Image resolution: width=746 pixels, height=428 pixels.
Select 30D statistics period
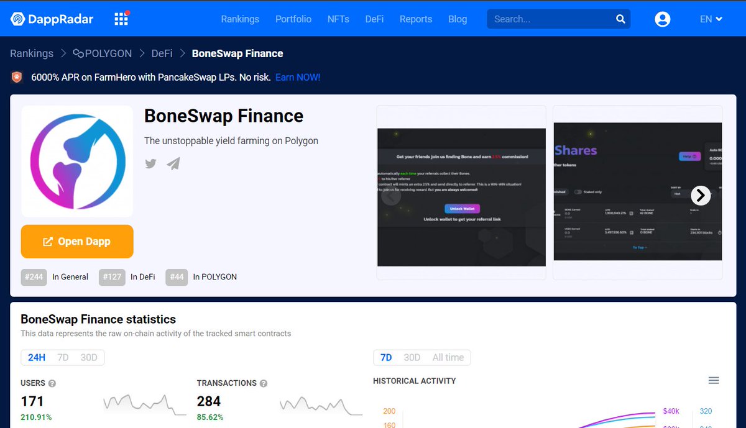tap(89, 357)
